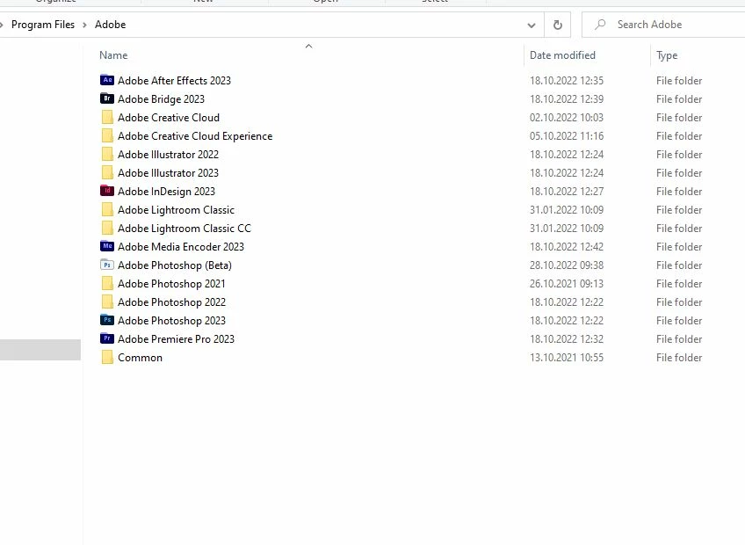Viewport: 745px width, 545px height.
Task: Select the Adobe Lightroom Classic CC name
Action: 184,229
